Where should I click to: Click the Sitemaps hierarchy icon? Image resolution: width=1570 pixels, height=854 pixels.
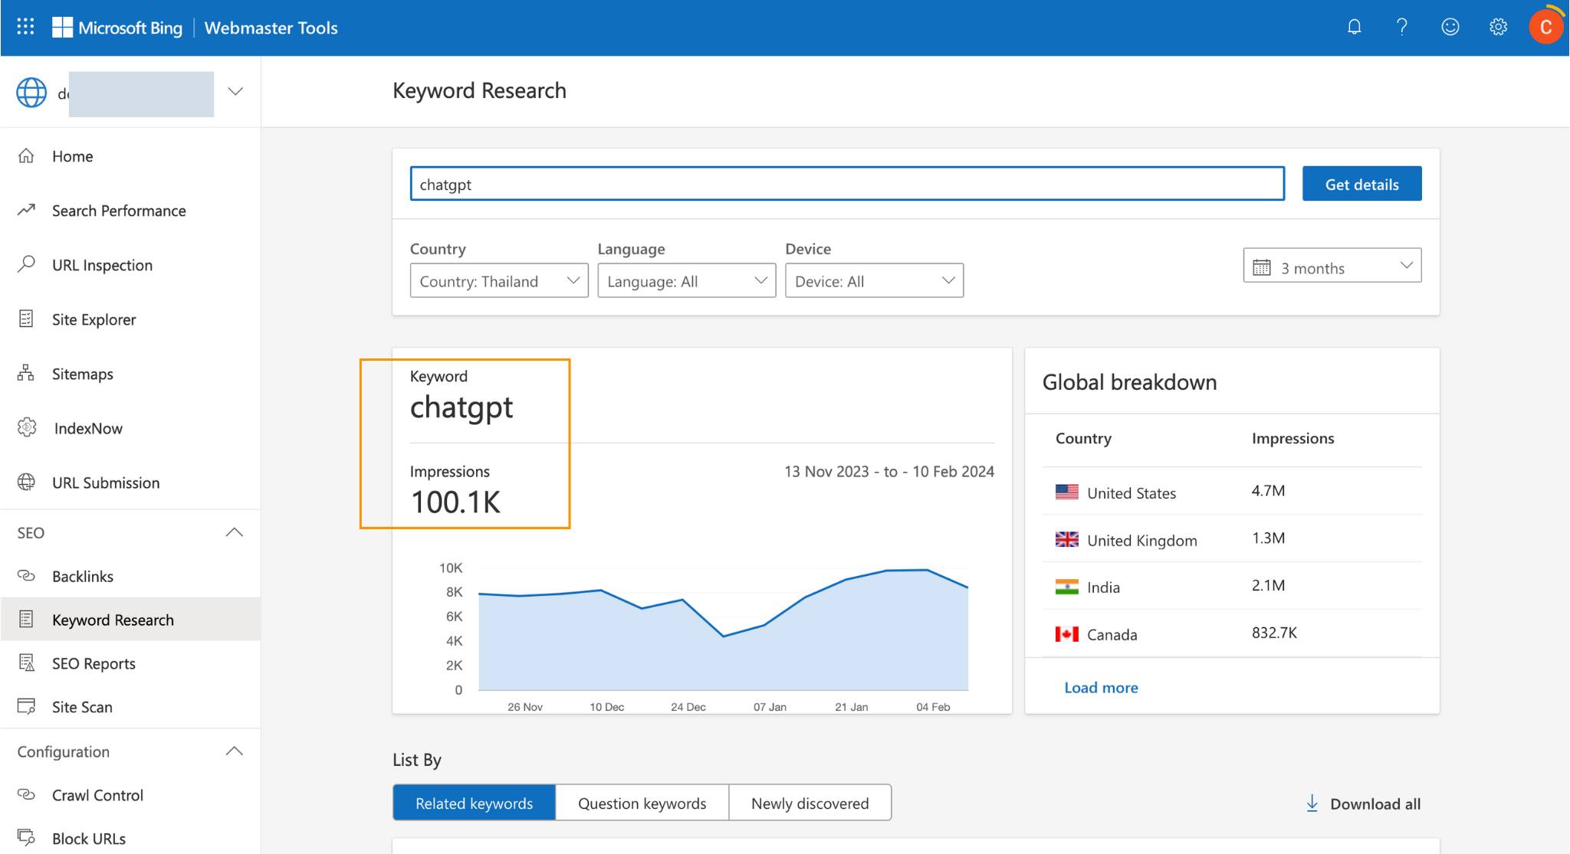[26, 373]
